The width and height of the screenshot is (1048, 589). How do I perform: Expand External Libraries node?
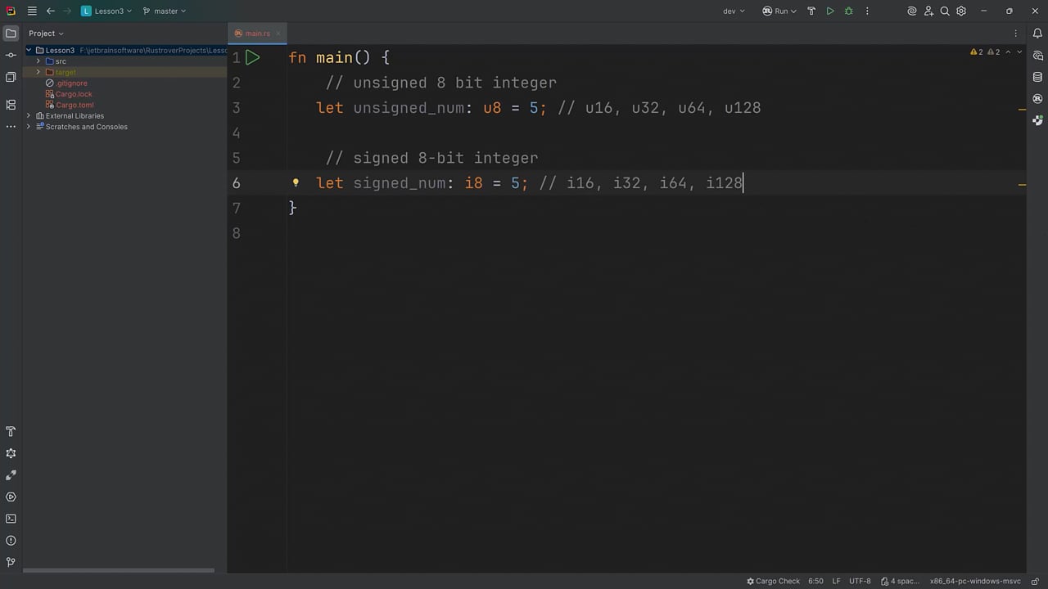[x=29, y=116]
